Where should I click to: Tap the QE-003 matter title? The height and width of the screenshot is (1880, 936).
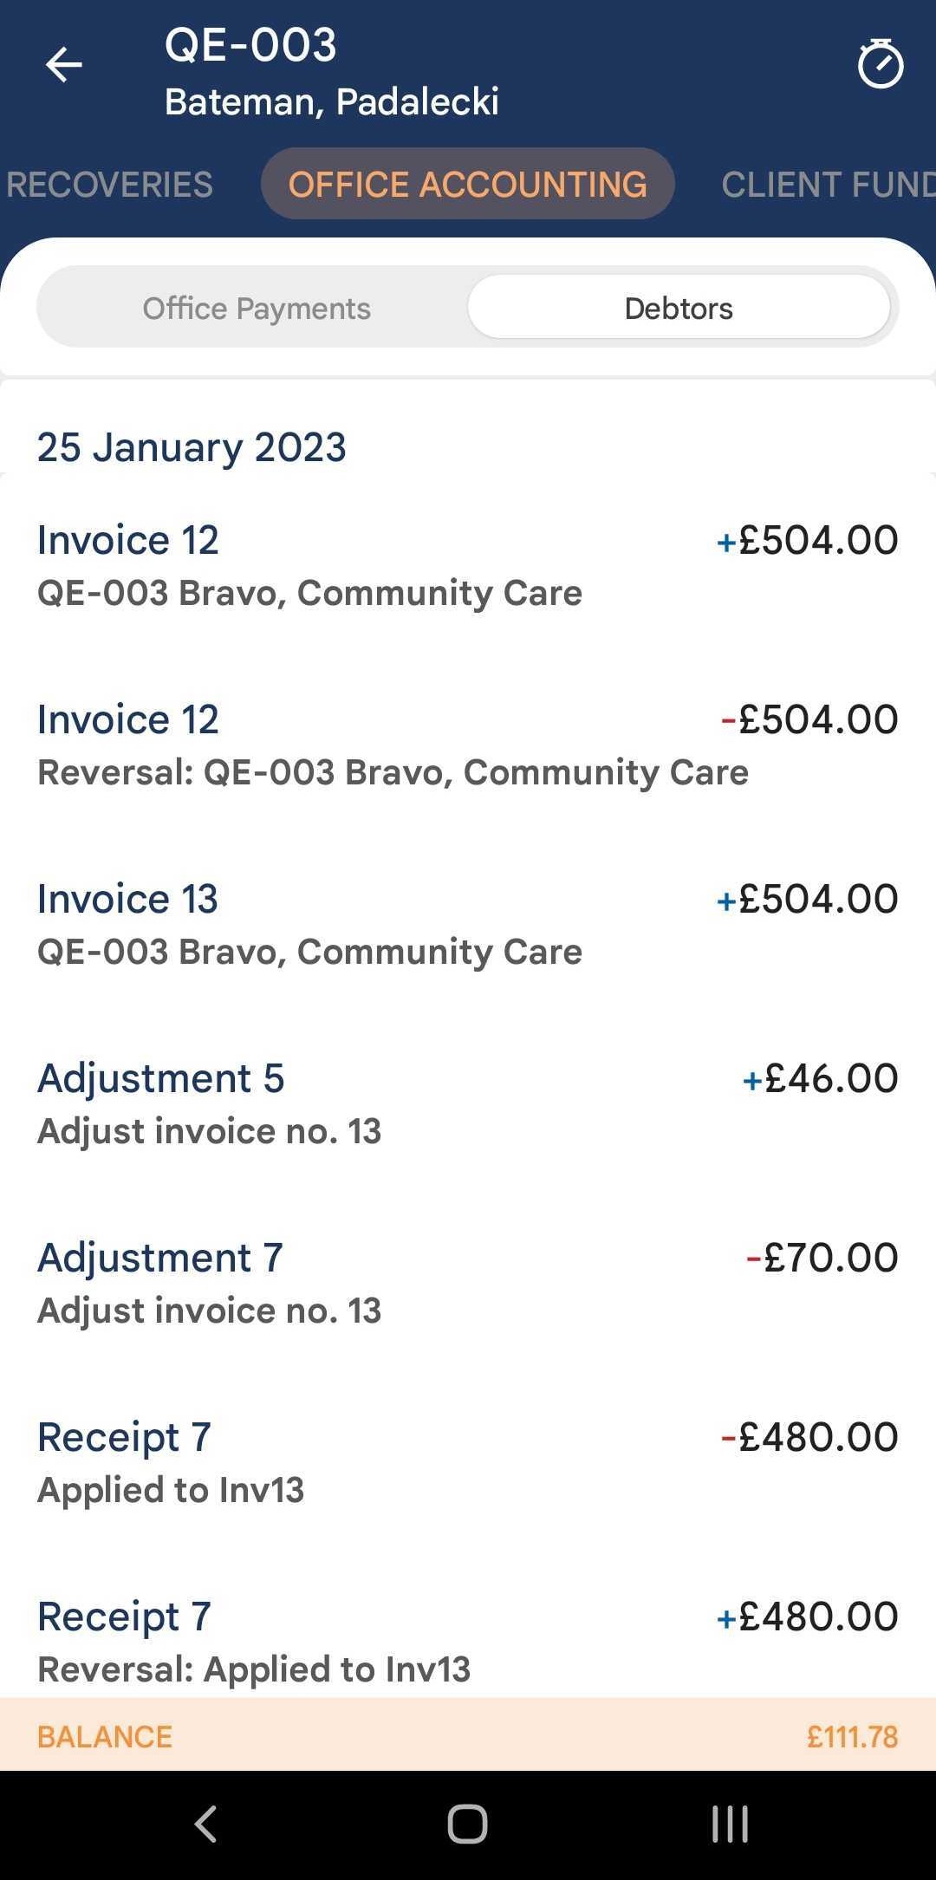point(250,45)
